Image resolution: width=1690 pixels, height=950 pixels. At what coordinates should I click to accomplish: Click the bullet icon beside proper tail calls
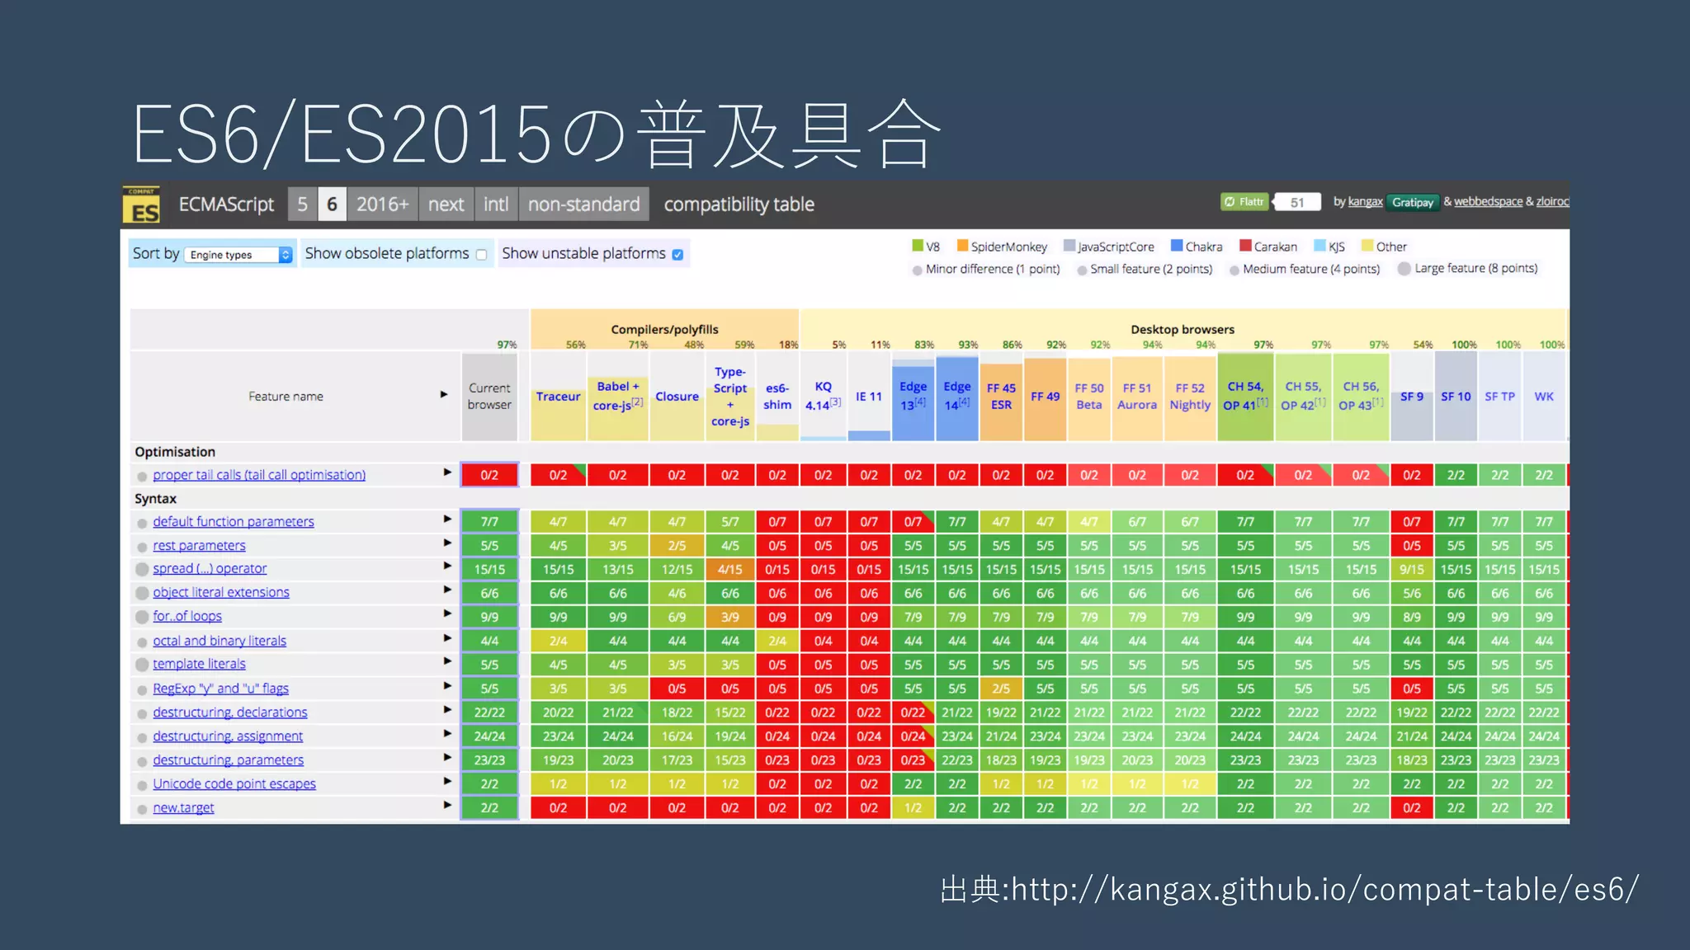click(142, 477)
